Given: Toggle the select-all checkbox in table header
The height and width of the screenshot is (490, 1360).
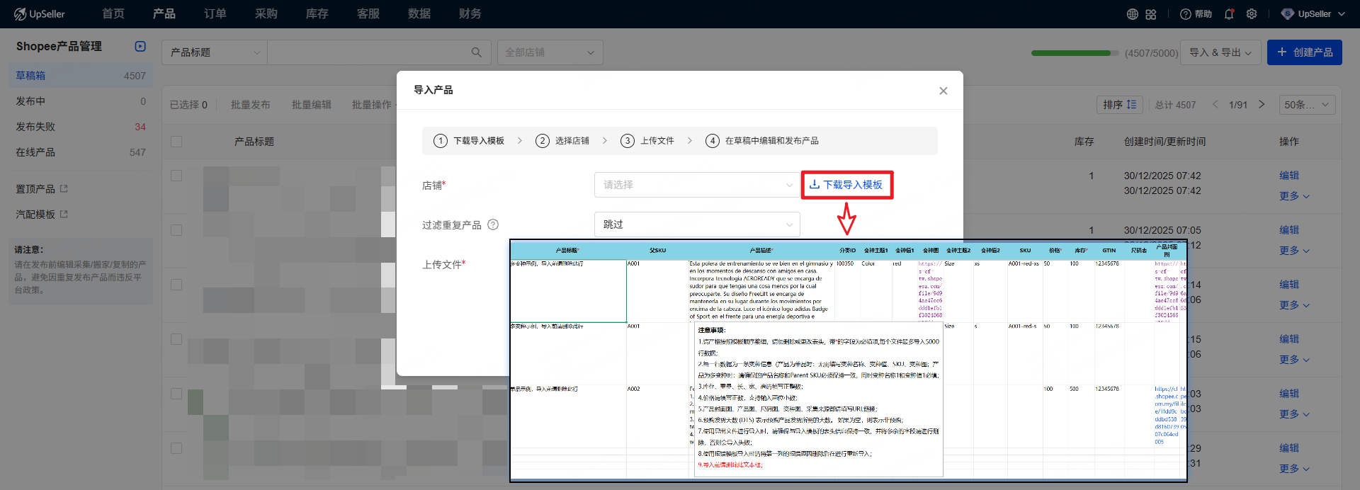Looking at the screenshot, I should pos(176,142).
